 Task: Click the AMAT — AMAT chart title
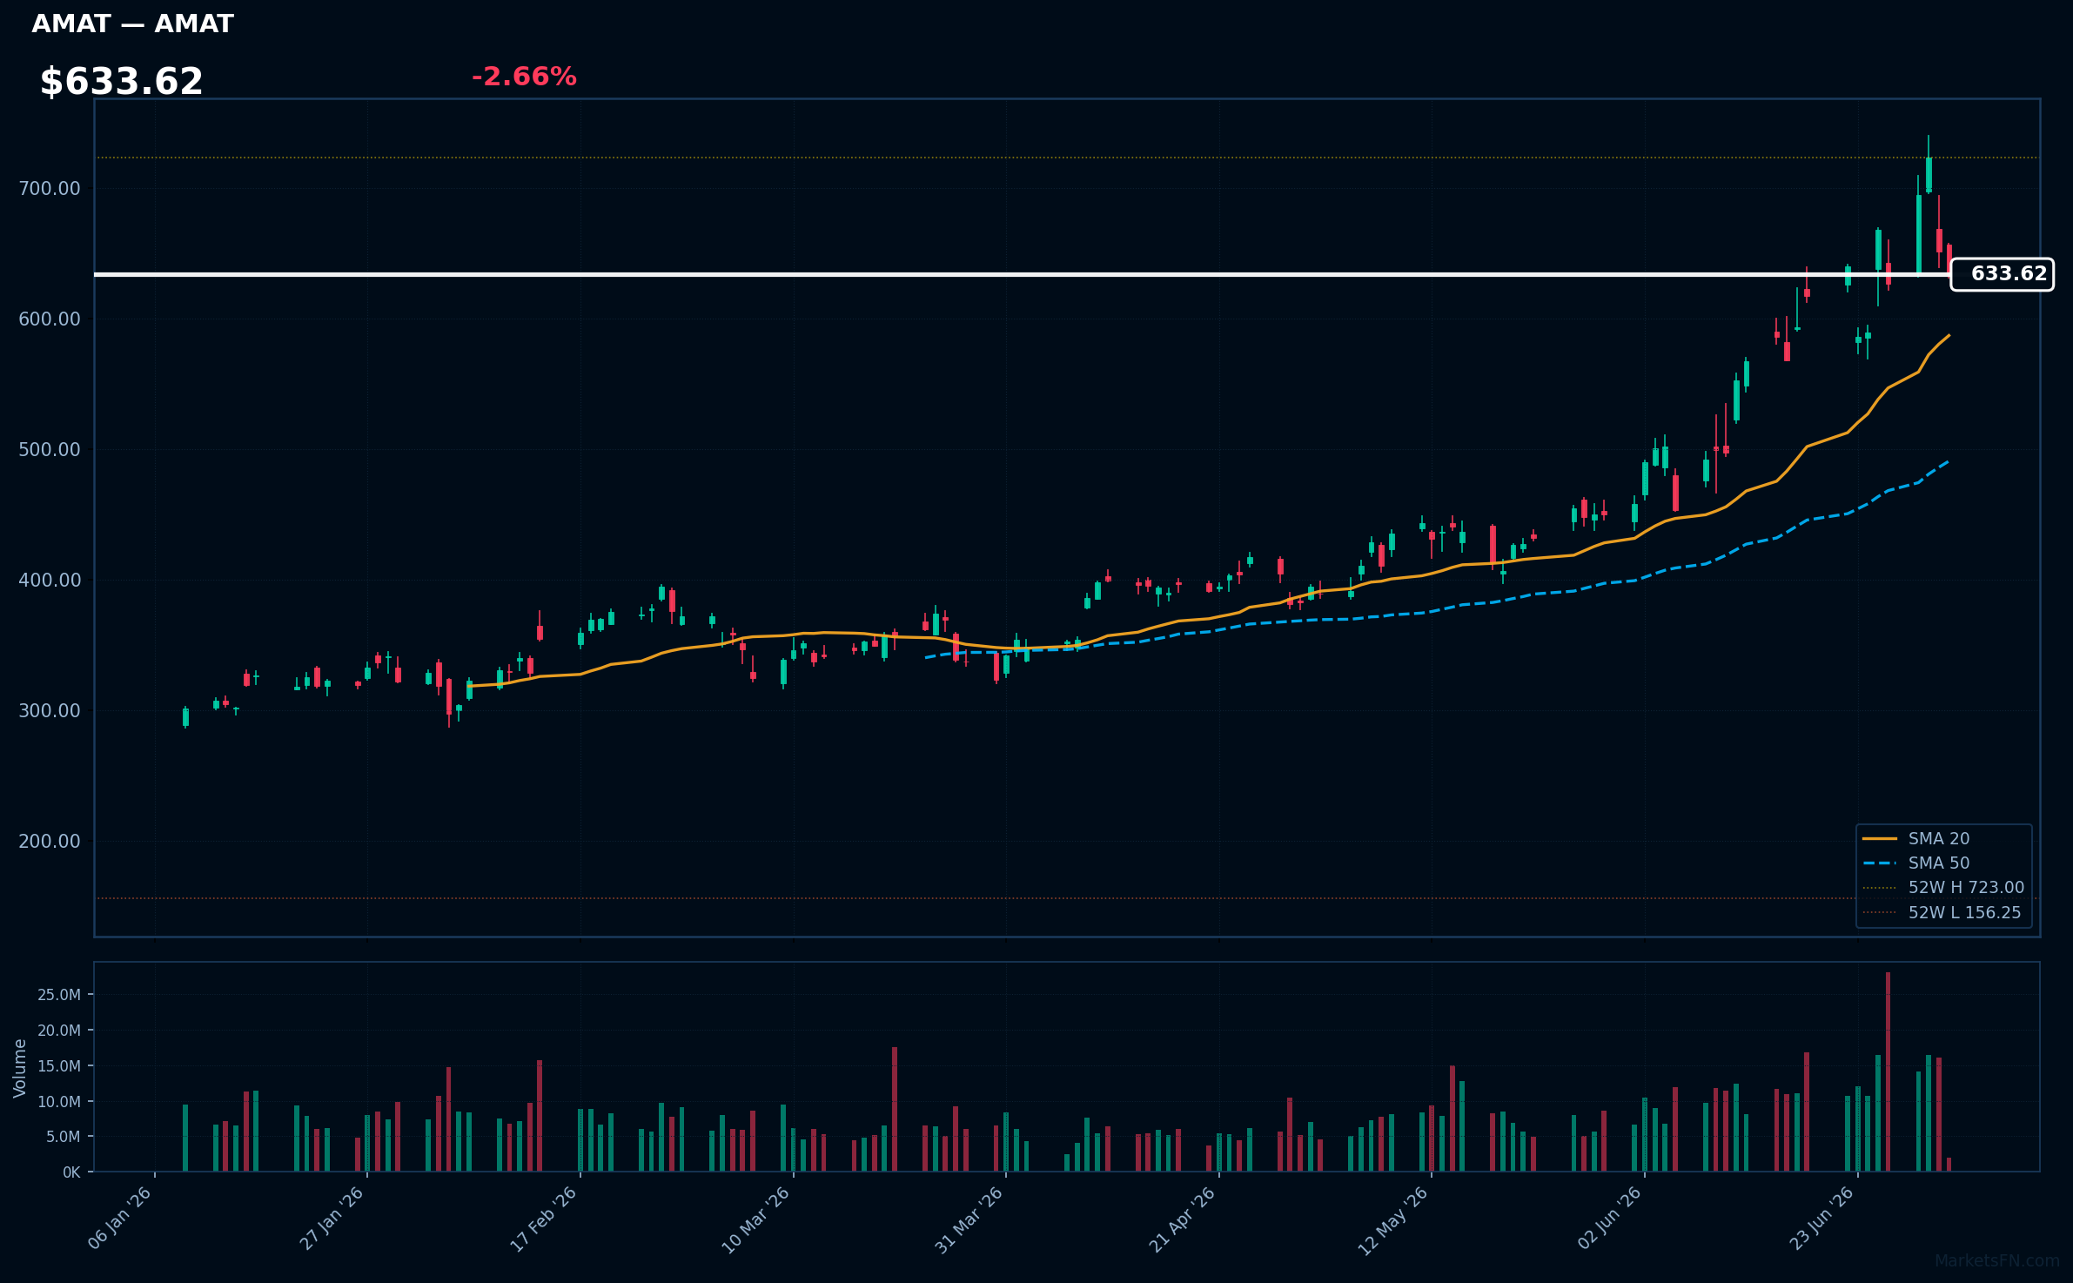point(132,24)
